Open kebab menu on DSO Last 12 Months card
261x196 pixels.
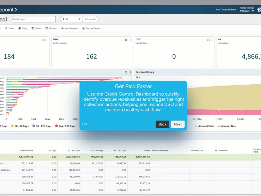(x=130, y=40)
